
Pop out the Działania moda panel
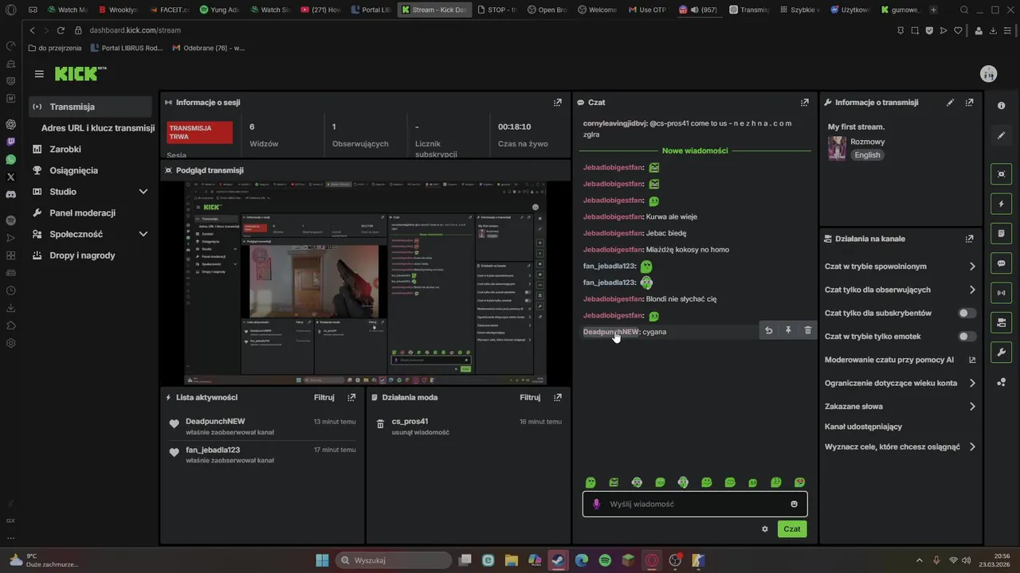(558, 397)
